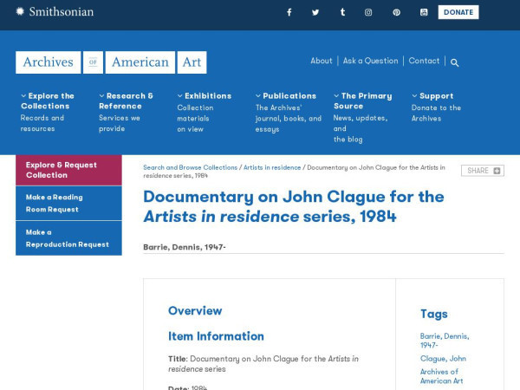520x390 pixels.
Task: Open Artists in residence breadcrumb link
Action: [x=272, y=167]
